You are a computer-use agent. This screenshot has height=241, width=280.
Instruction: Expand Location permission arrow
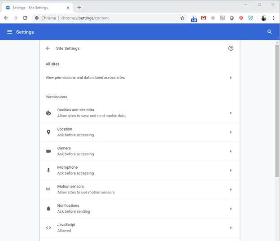point(231,132)
